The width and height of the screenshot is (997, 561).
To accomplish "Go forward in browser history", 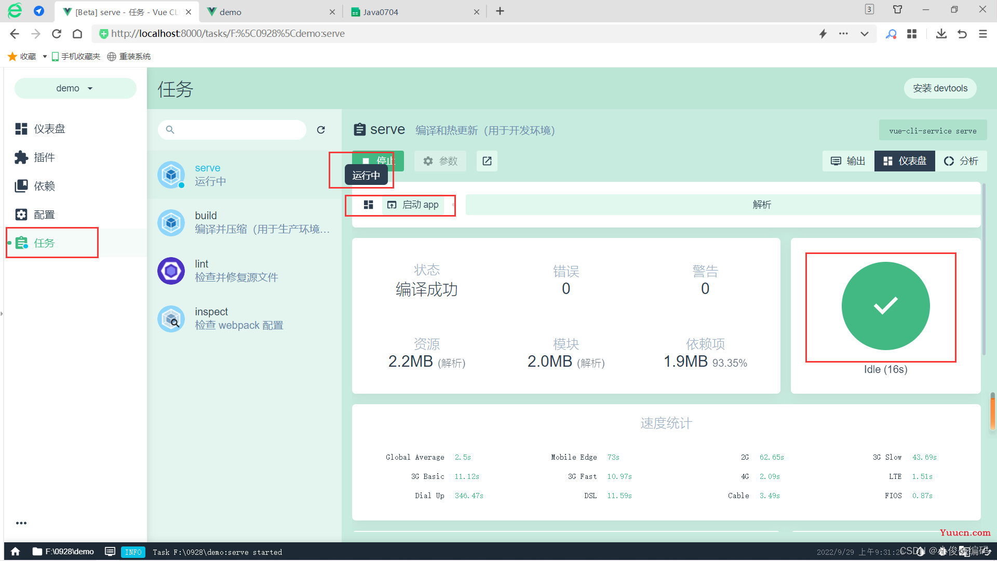I will point(36,34).
